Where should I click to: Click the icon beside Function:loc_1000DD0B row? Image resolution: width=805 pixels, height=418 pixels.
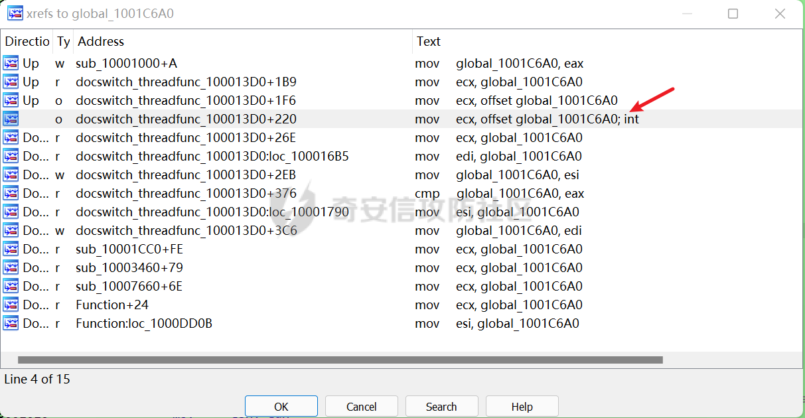point(11,324)
